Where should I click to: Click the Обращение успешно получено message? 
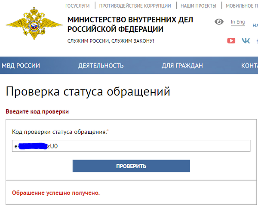click(x=56, y=193)
